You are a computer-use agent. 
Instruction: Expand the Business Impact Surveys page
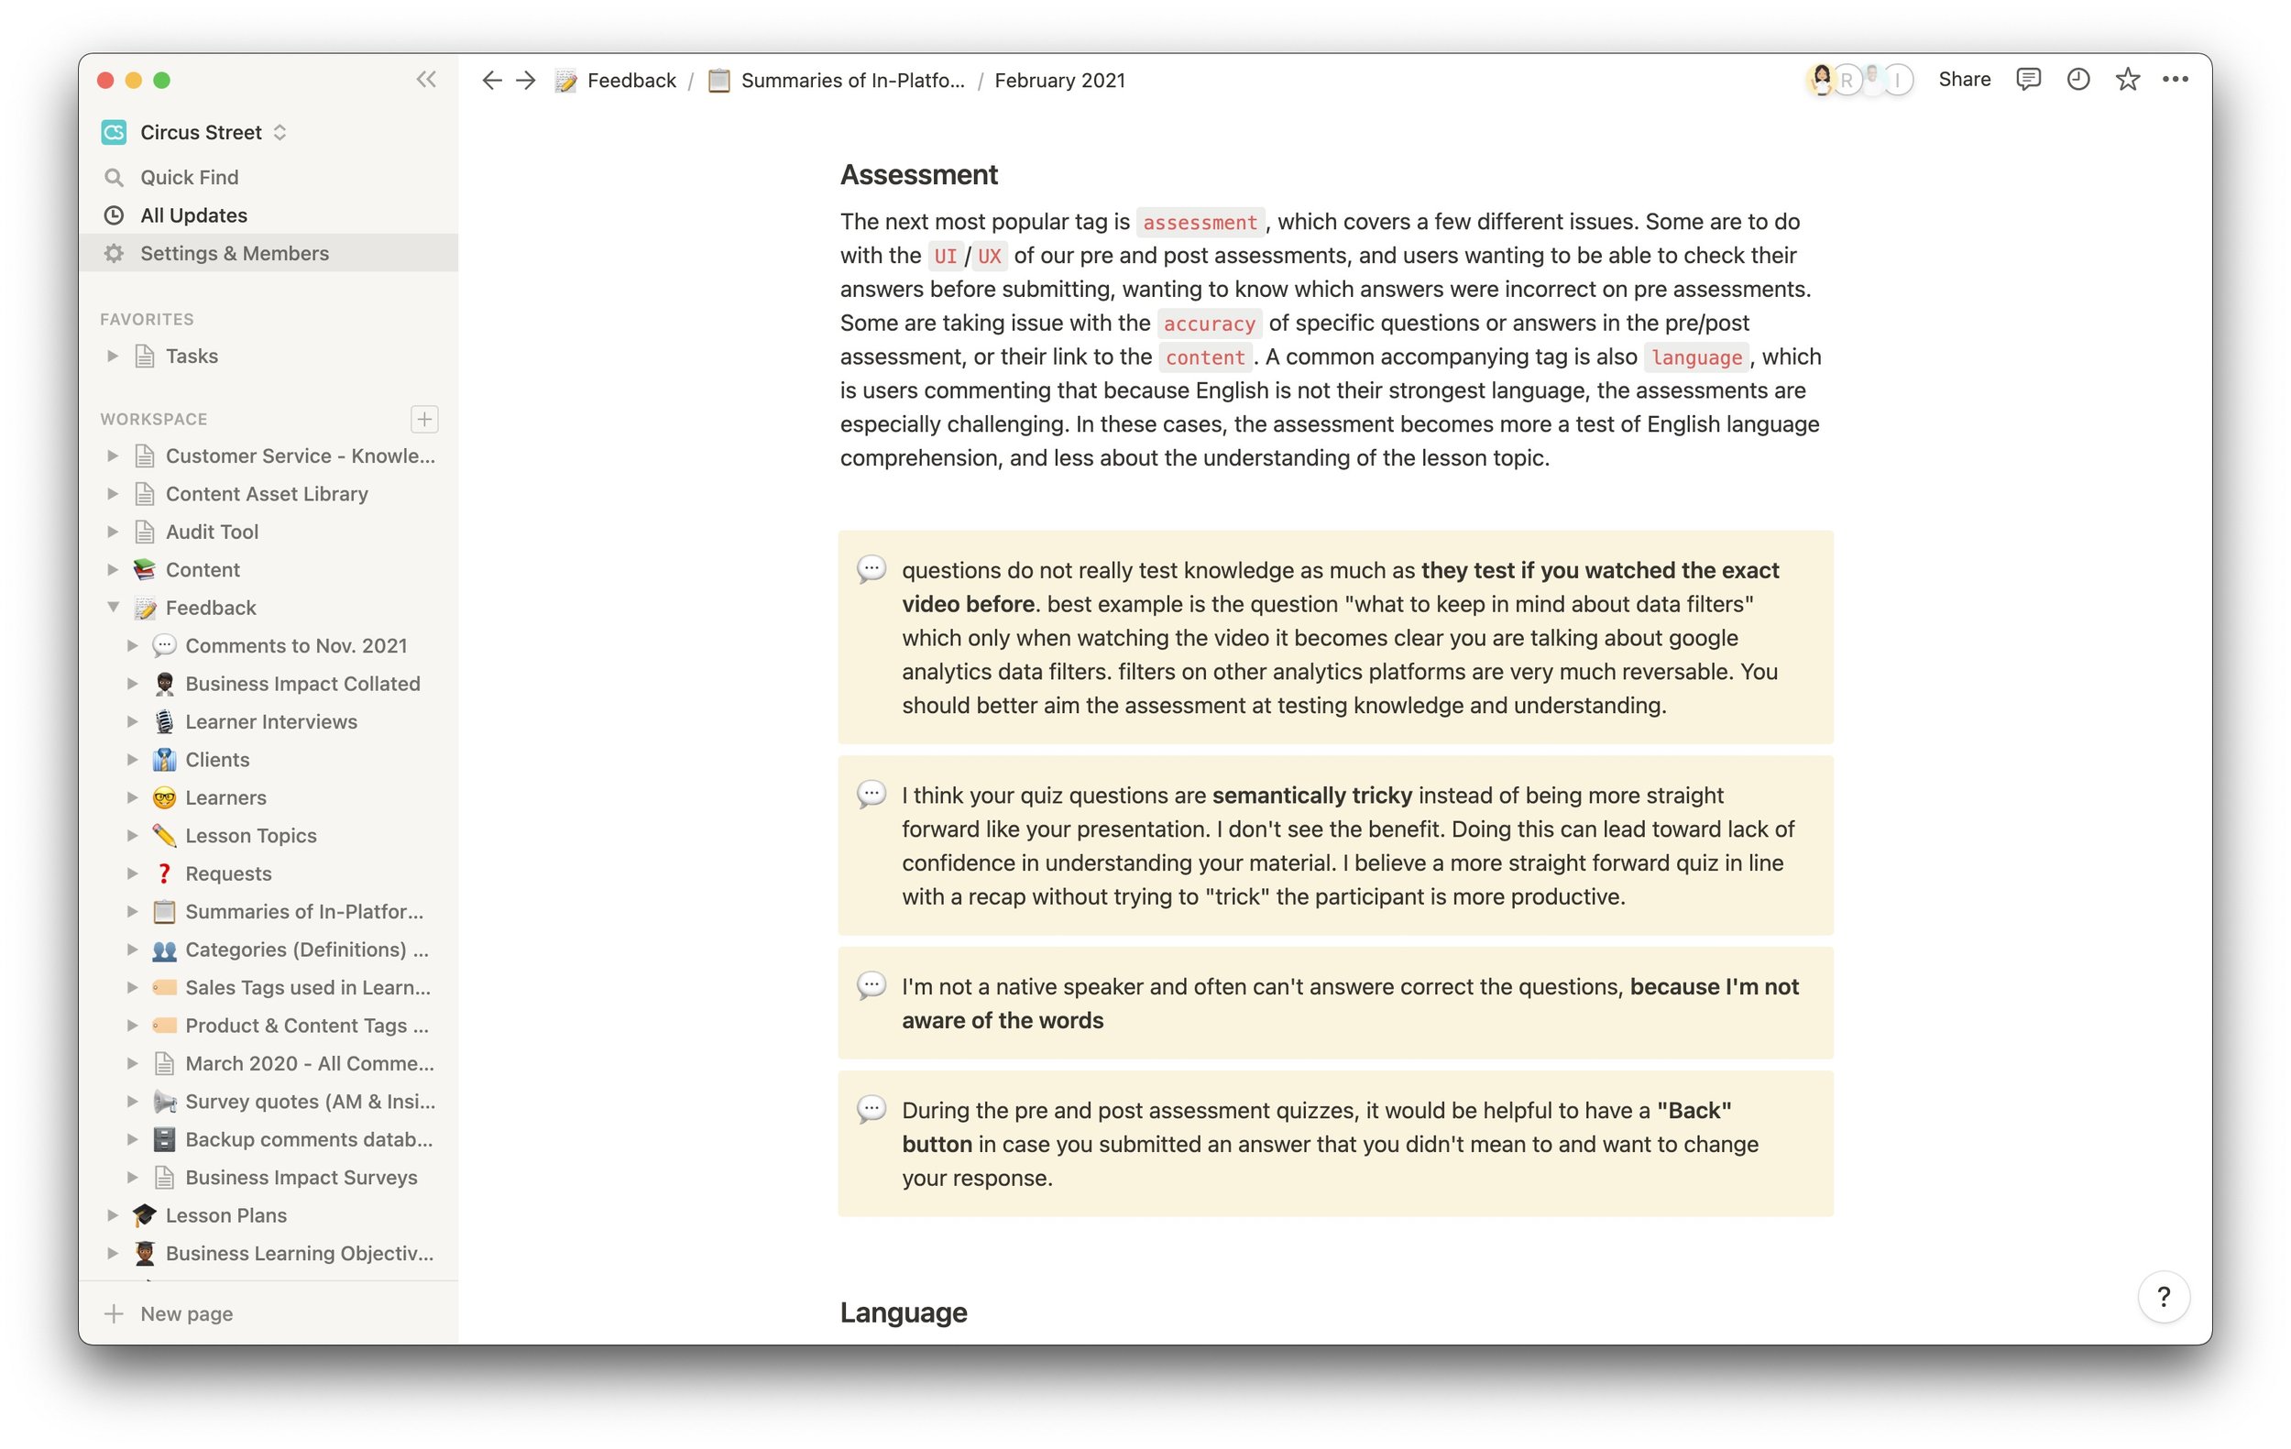132,1177
